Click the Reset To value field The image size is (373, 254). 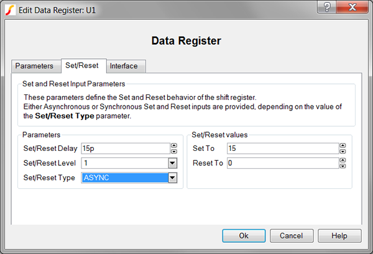282,163
